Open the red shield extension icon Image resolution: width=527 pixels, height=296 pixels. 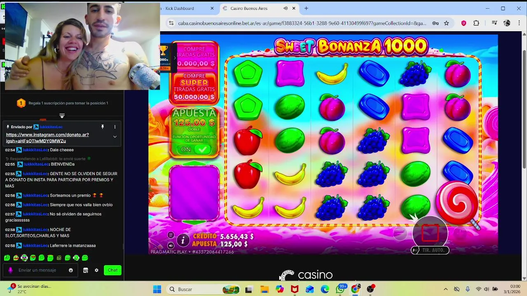pos(464,23)
